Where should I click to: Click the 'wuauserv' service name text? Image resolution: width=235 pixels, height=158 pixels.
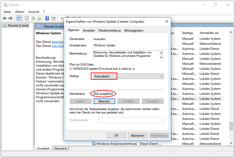pyautogui.click(x=99, y=39)
